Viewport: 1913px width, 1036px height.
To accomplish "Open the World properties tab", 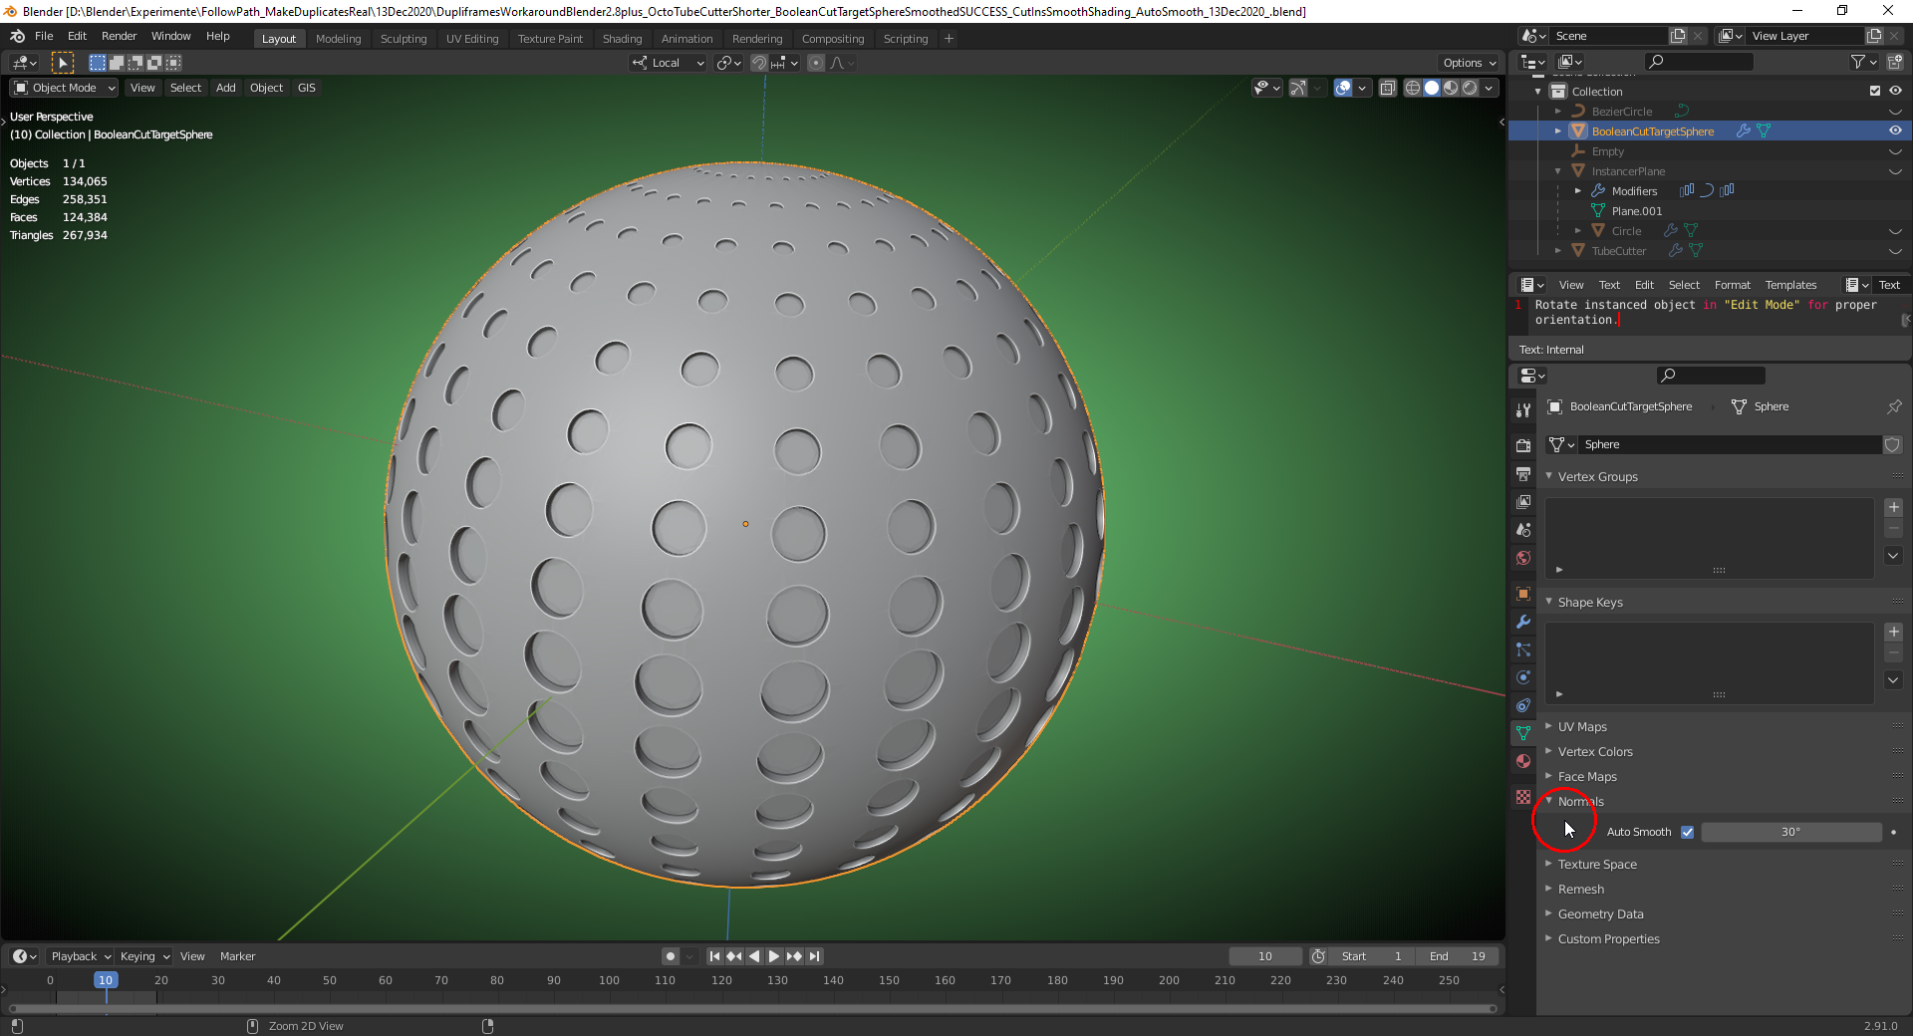I will [1523, 557].
